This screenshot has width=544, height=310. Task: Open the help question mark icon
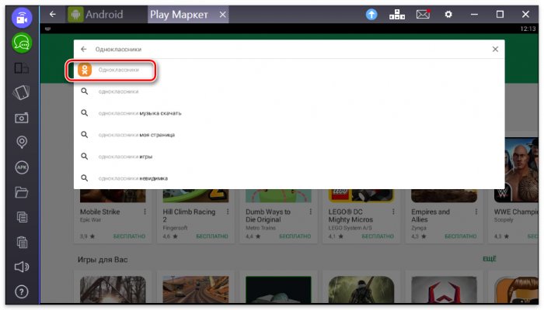[22, 291]
